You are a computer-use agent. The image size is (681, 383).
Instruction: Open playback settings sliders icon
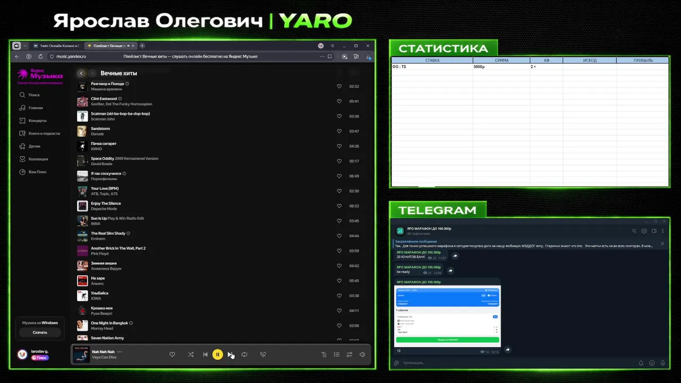pyautogui.click(x=349, y=354)
